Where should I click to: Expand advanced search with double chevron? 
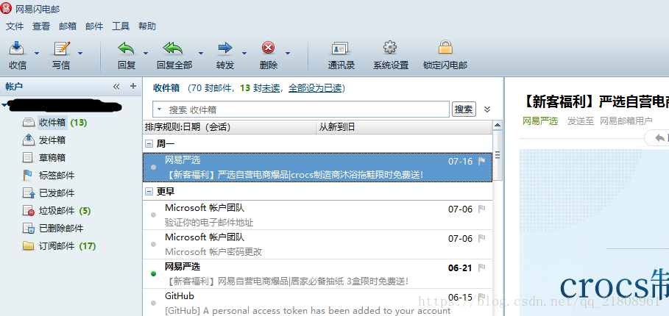[x=487, y=109]
